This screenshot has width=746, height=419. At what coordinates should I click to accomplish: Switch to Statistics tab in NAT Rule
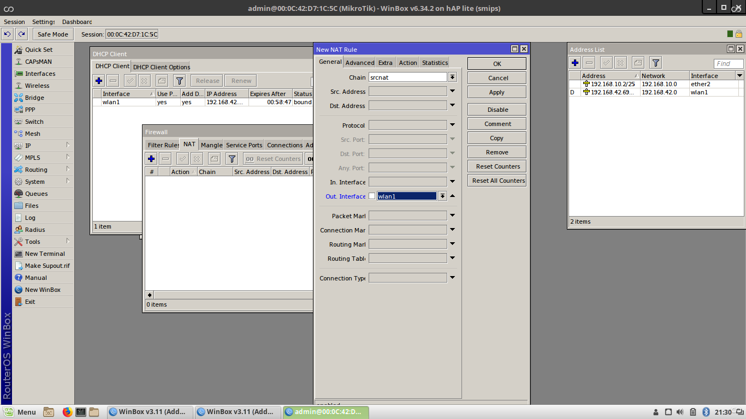[x=435, y=63]
